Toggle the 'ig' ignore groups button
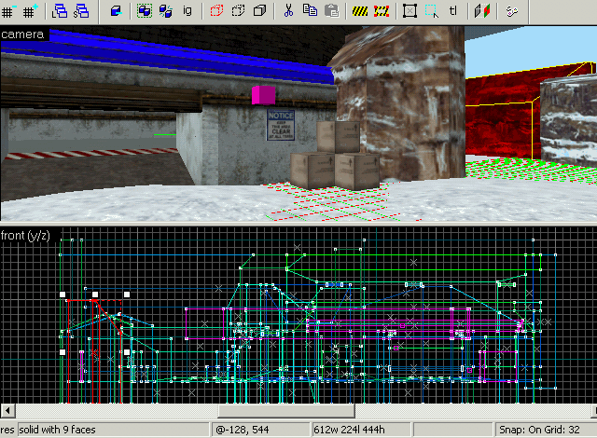Screen dimensions: 597x438 pyautogui.click(x=187, y=10)
